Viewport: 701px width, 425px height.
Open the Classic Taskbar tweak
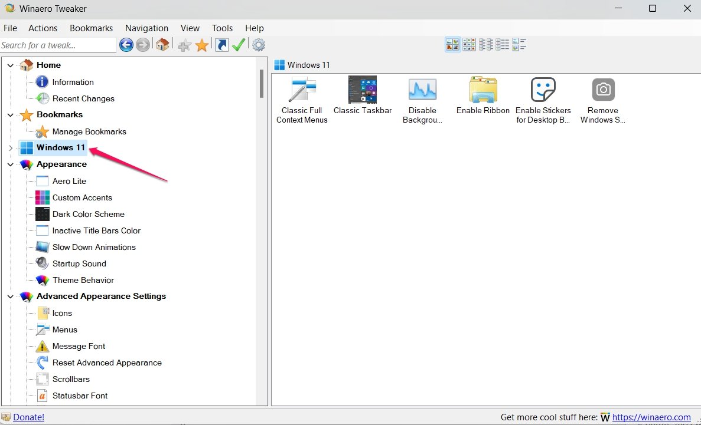click(363, 95)
